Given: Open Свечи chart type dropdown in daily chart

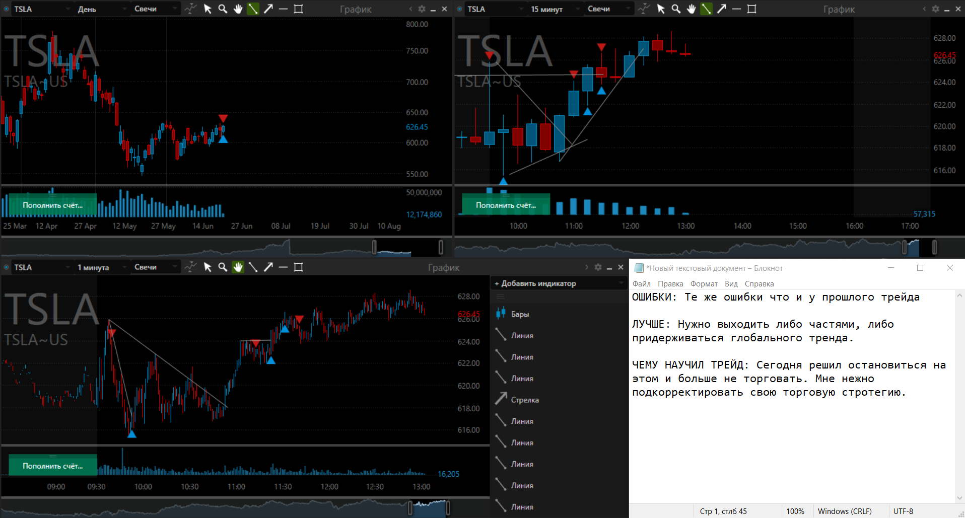Looking at the screenshot, I should (156, 9).
